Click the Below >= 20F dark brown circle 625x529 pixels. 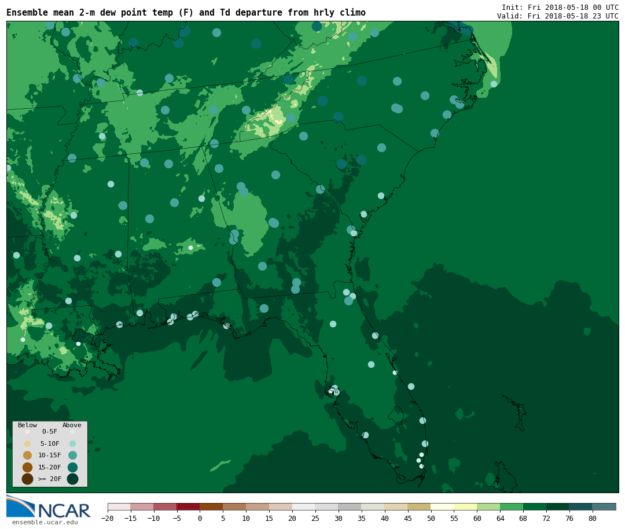tap(28, 479)
